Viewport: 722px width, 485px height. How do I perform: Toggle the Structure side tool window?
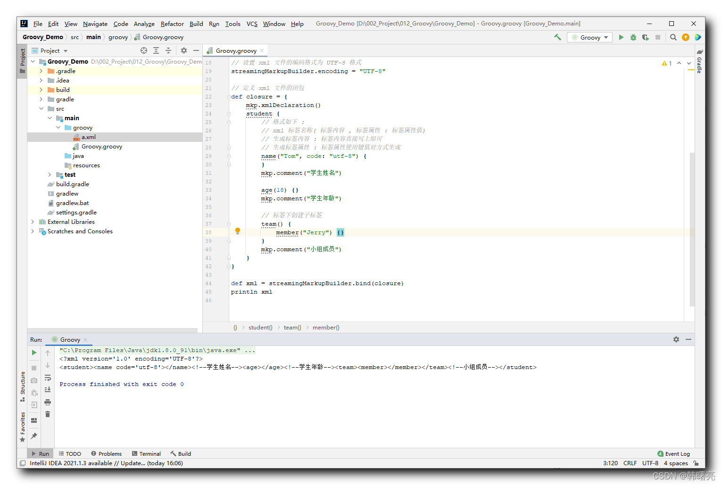click(x=22, y=386)
